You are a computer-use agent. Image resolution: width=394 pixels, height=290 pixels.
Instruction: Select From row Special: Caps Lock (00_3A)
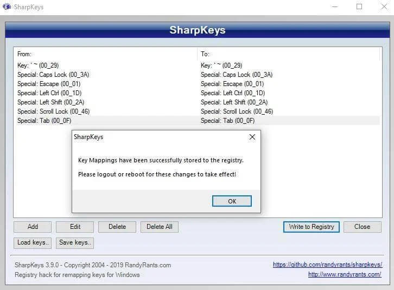coord(53,75)
